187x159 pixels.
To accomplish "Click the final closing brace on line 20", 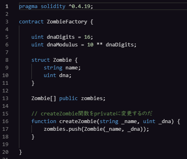I will point(21,152).
